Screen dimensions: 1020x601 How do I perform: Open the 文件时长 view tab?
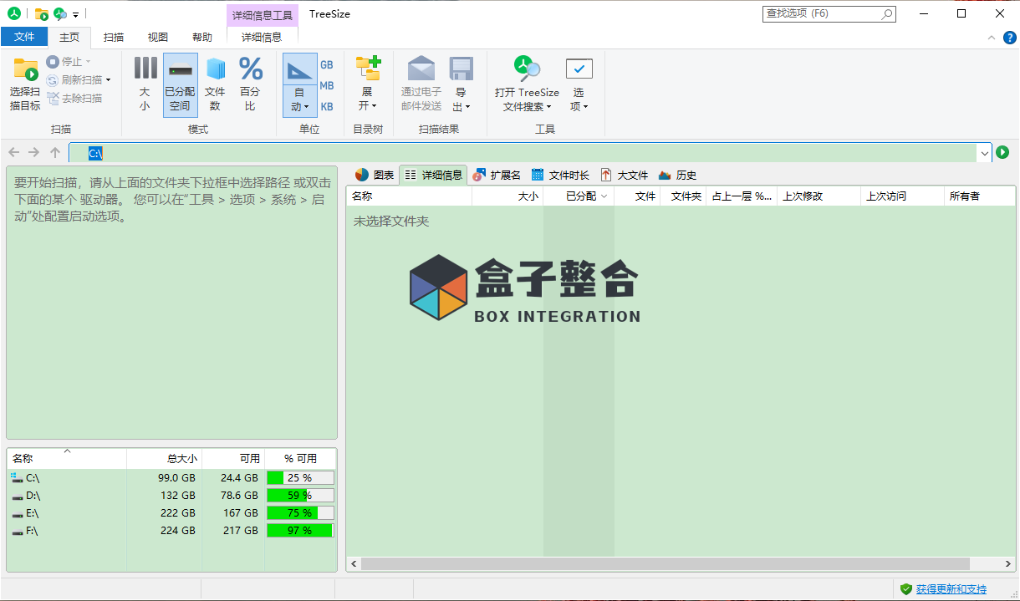click(x=560, y=175)
